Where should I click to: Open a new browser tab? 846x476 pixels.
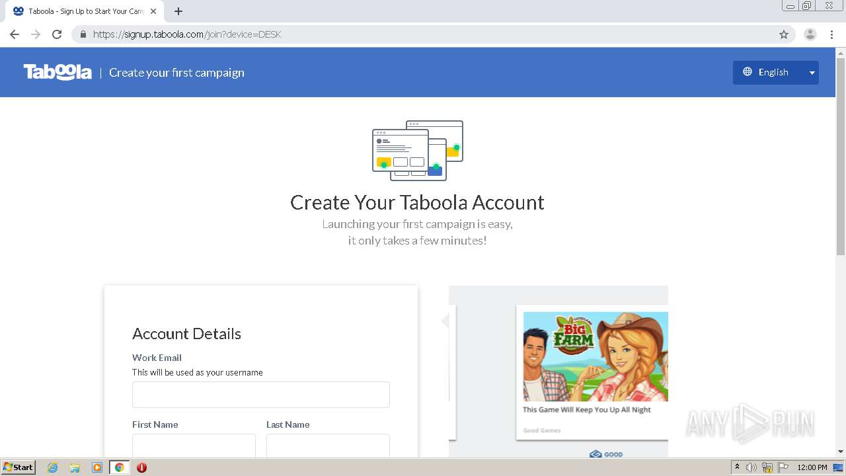(178, 11)
